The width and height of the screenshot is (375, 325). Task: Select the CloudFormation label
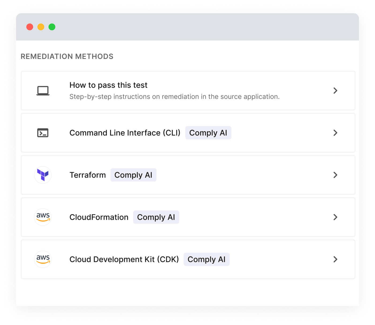pyautogui.click(x=99, y=217)
